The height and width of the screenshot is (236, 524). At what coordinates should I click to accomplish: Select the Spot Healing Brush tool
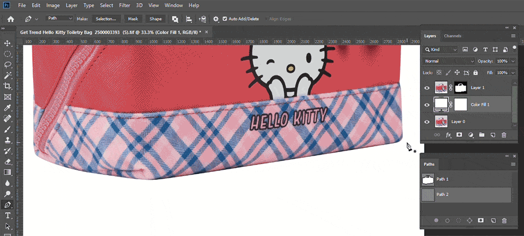click(x=7, y=119)
